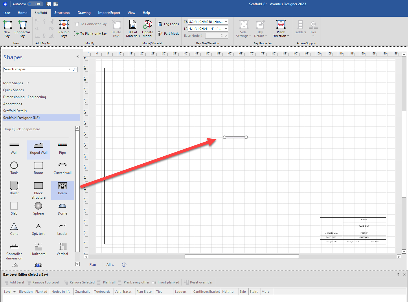Click the horizontal scrollbar thumb
This screenshot has height=302, width=408.
(x=242, y=257)
